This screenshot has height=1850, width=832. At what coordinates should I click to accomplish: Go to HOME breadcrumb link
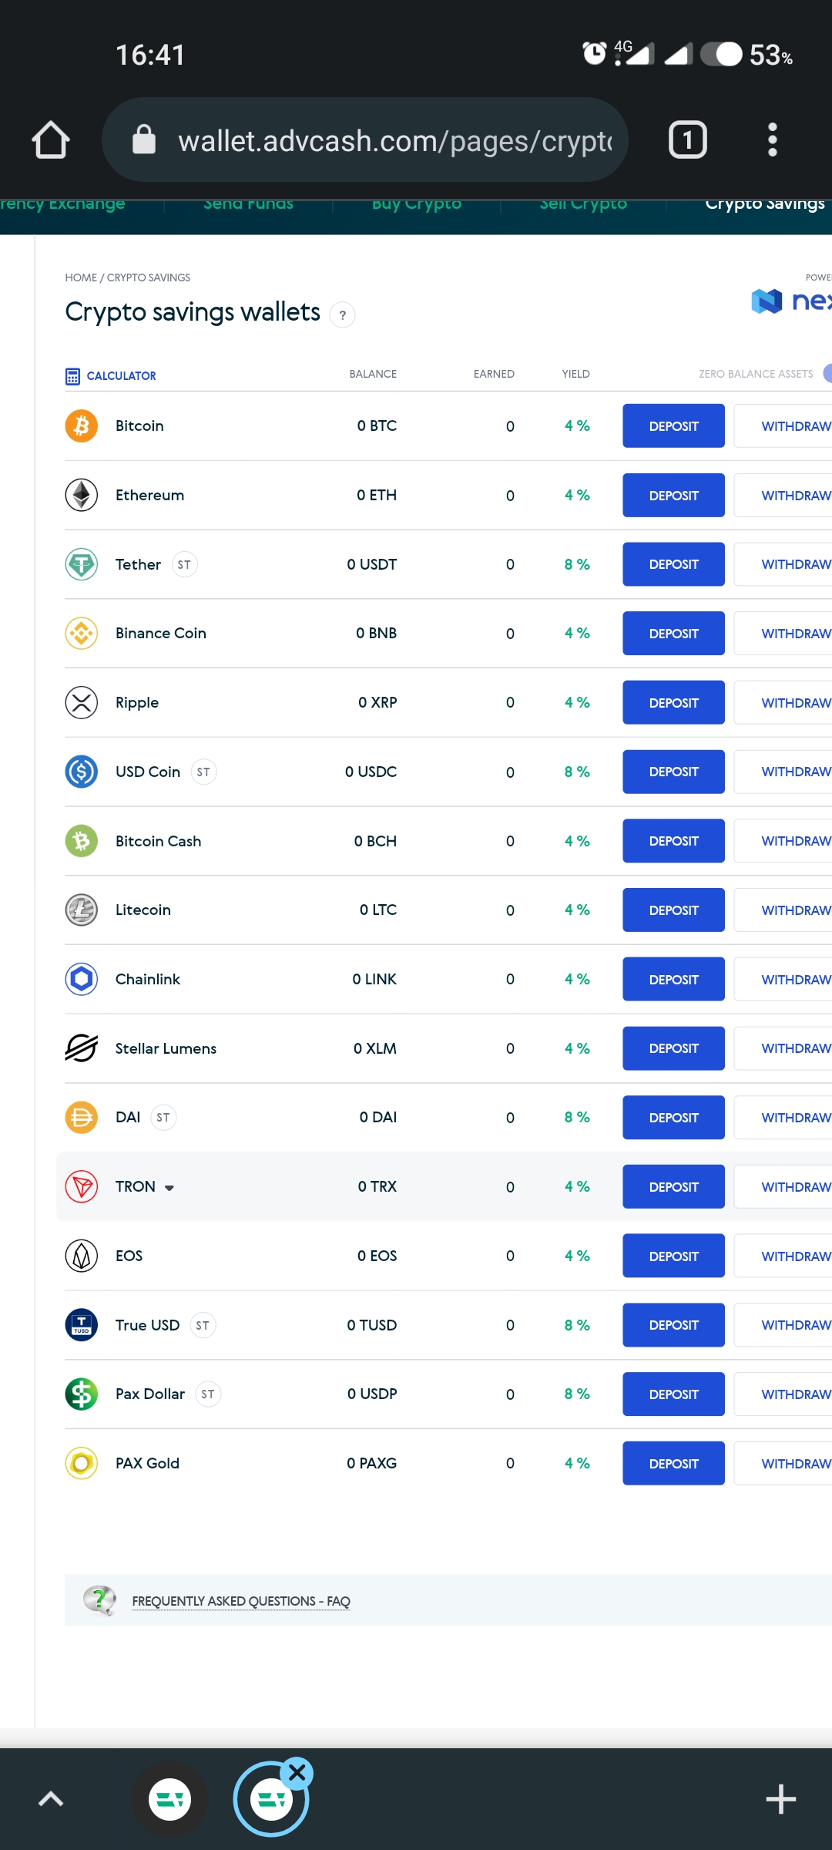81,277
